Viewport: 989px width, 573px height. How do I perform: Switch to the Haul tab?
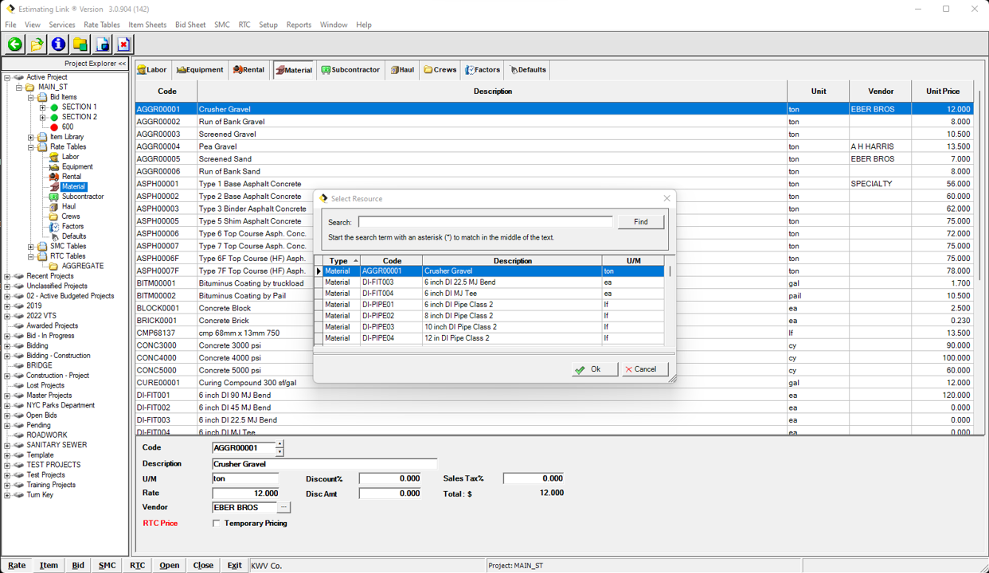pyautogui.click(x=402, y=69)
